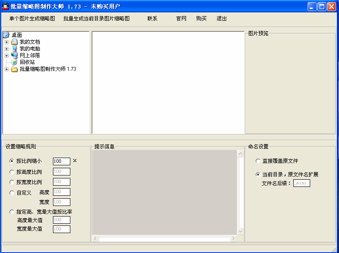This screenshot has height=253, width=339.
Task: Click the 网上邻居 network icon
Action: [14, 56]
